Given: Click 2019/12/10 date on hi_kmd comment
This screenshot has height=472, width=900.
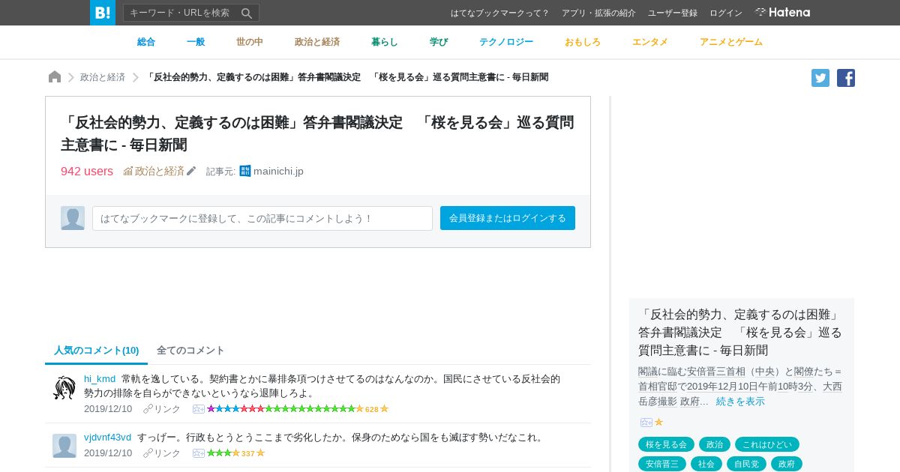Looking at the screenshot, I should tap(108, 409).
